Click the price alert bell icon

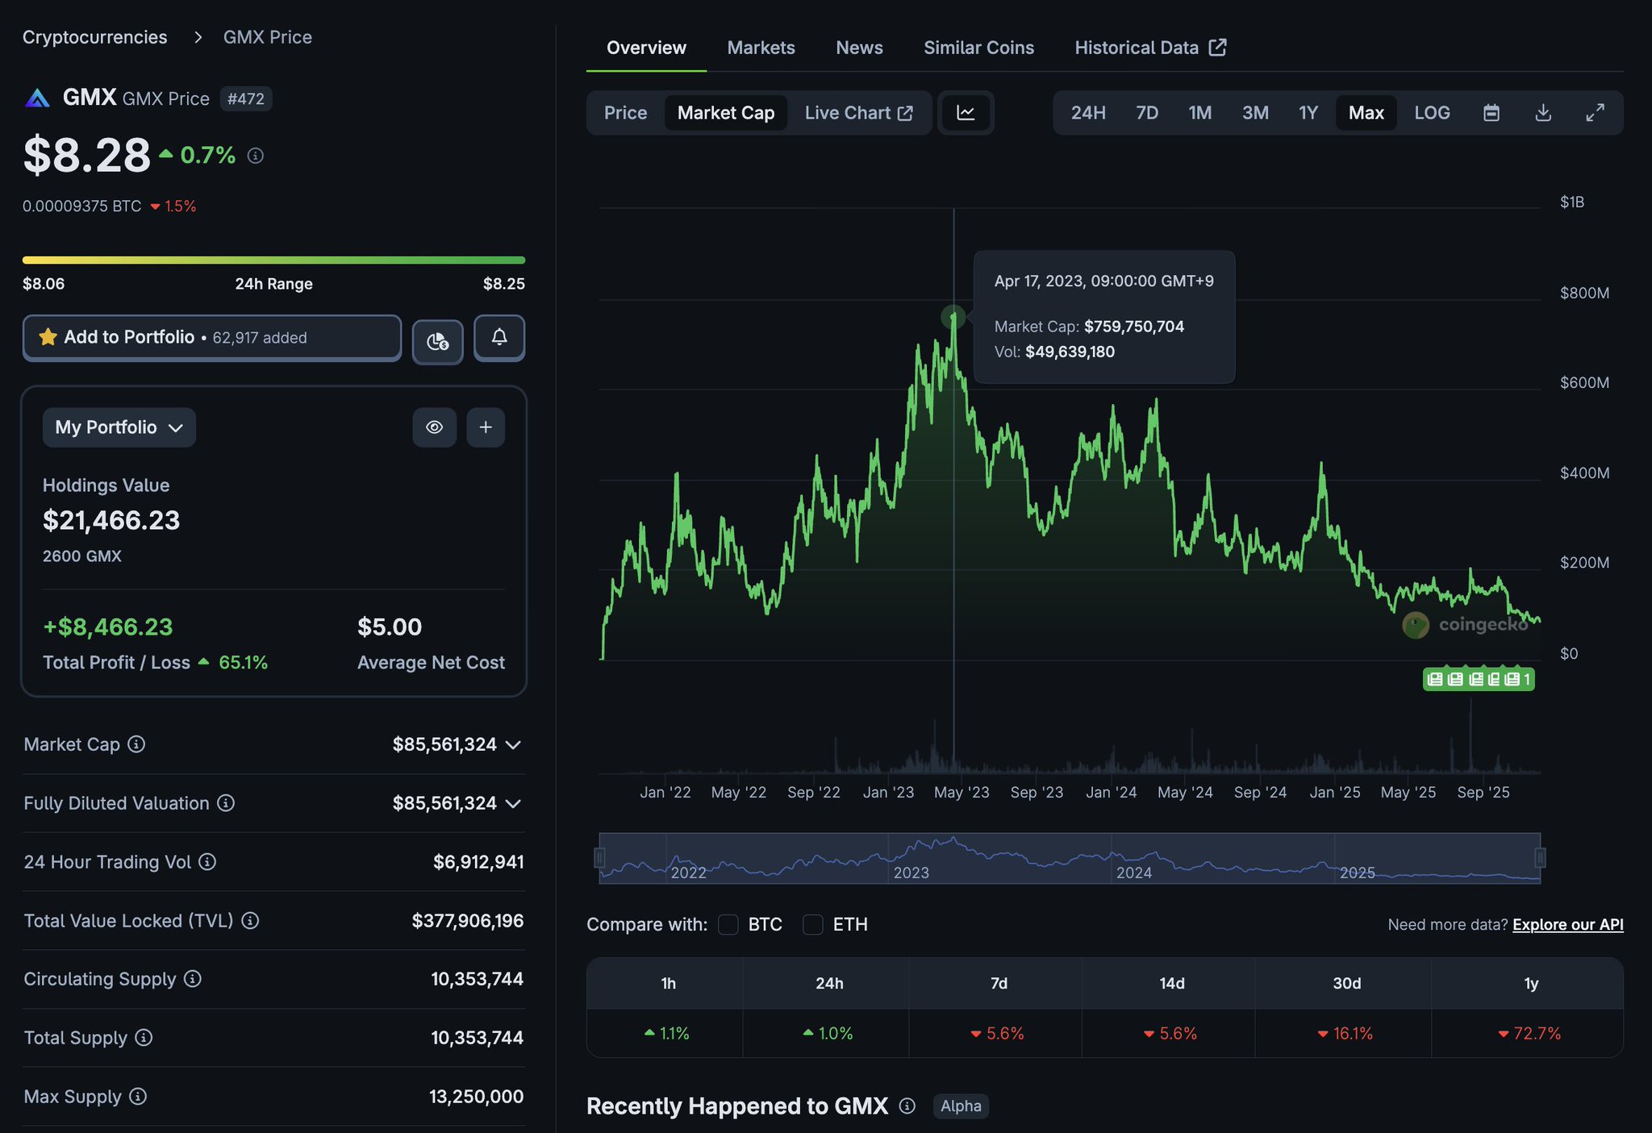click(x=499, y=337)
